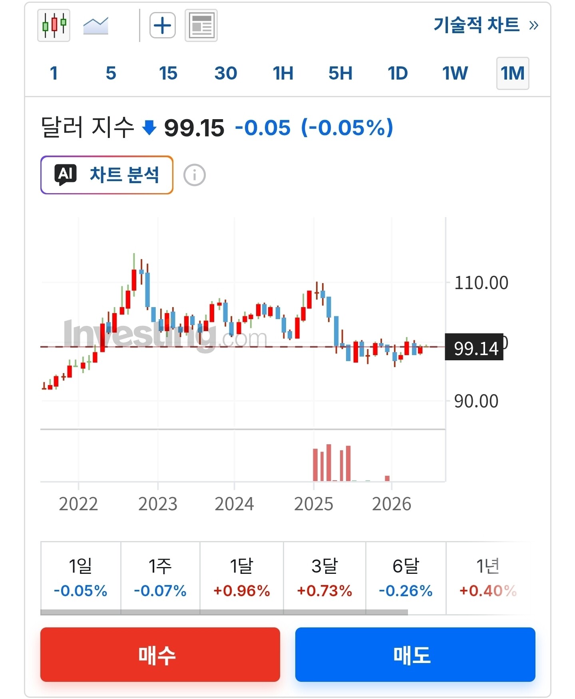Screen dimensions: 575x699
Task: Select the 1M timeframe
Action: click(x=513, y=73)
